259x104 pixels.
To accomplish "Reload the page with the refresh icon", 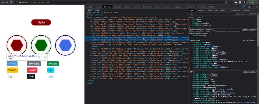I will coord(12,3).
